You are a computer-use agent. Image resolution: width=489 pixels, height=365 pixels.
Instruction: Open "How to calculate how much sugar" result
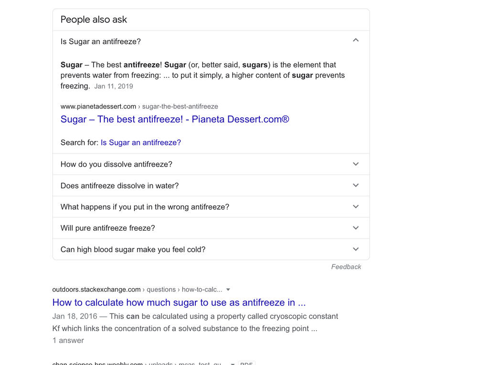point(179,303)
